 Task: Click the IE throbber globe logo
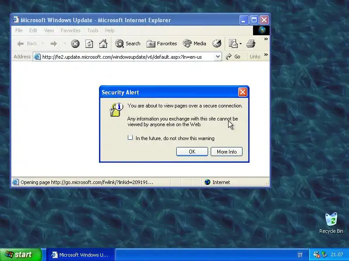(261, 30)
